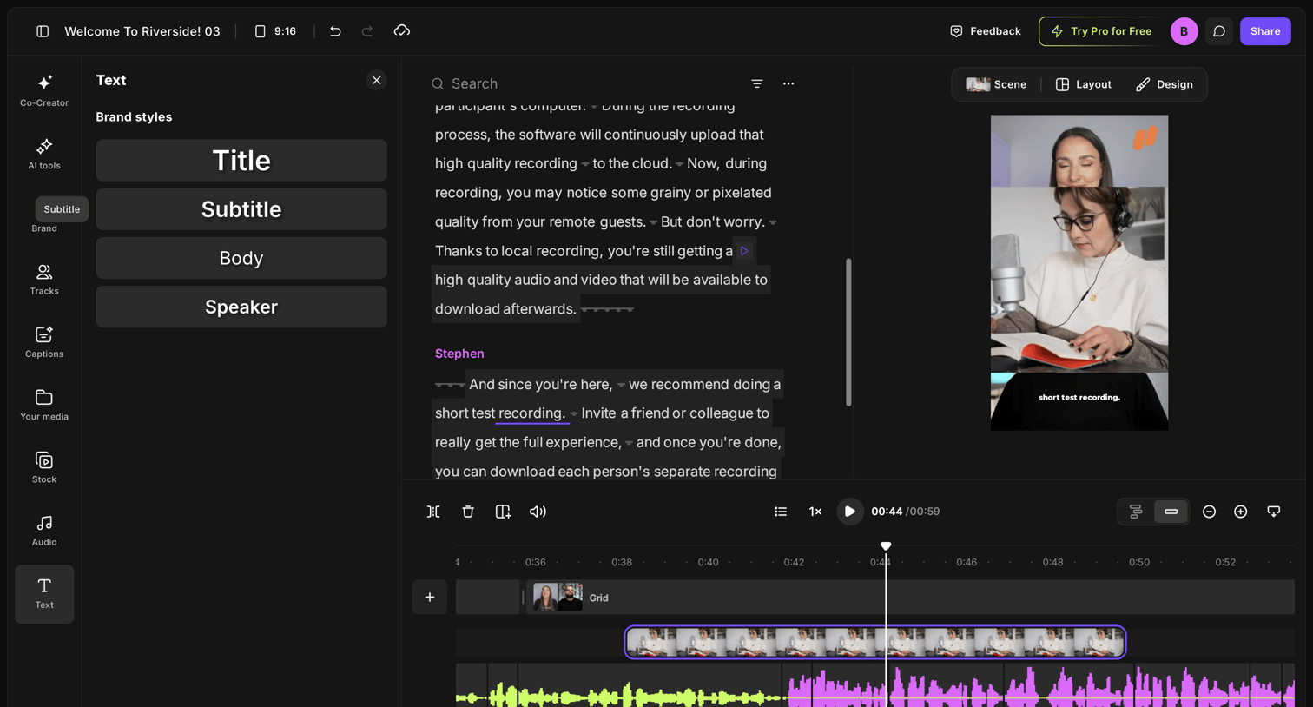Select the Text sidebar tool
Image resolution: width=1313 pixels, height=707 pixels.
44,594
